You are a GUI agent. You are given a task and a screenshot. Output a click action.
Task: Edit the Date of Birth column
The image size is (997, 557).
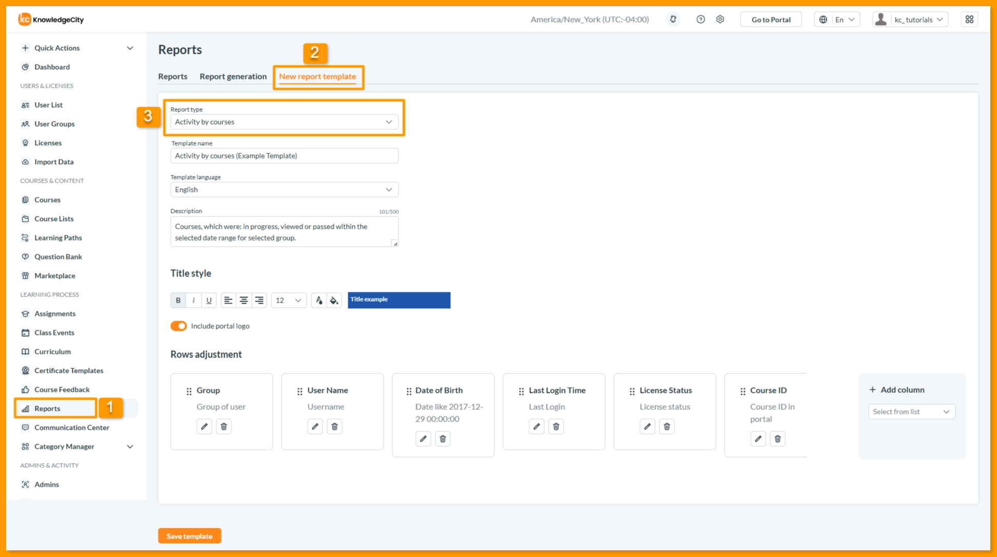click(x=423, y=439)
